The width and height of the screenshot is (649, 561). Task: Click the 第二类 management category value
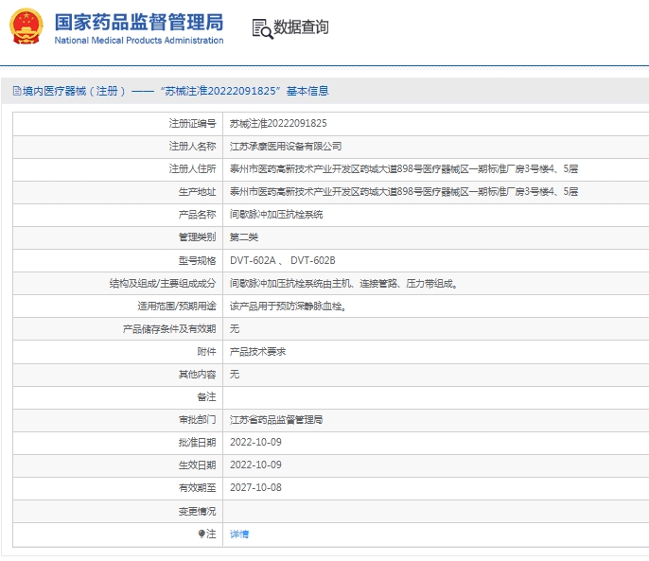click(x=244, y=237)
